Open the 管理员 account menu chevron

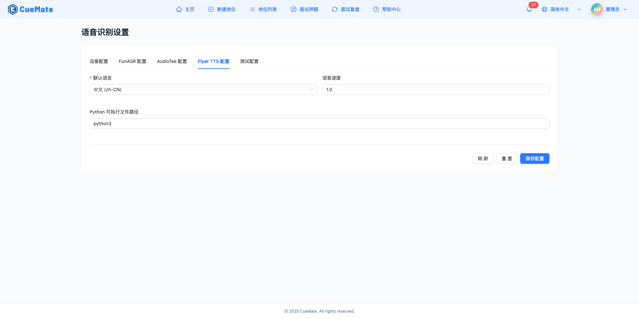625,9
